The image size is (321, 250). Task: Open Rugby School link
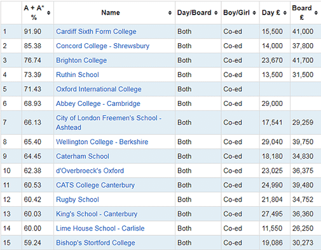point(78,199)
